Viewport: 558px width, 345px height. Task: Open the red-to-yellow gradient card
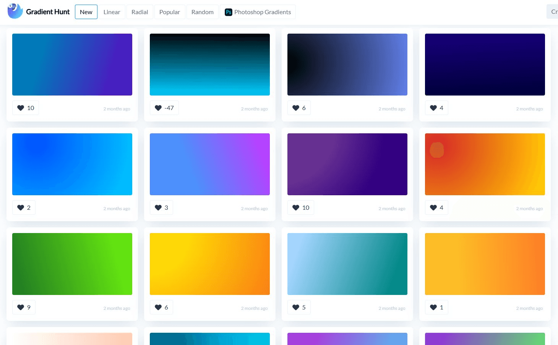485,164
